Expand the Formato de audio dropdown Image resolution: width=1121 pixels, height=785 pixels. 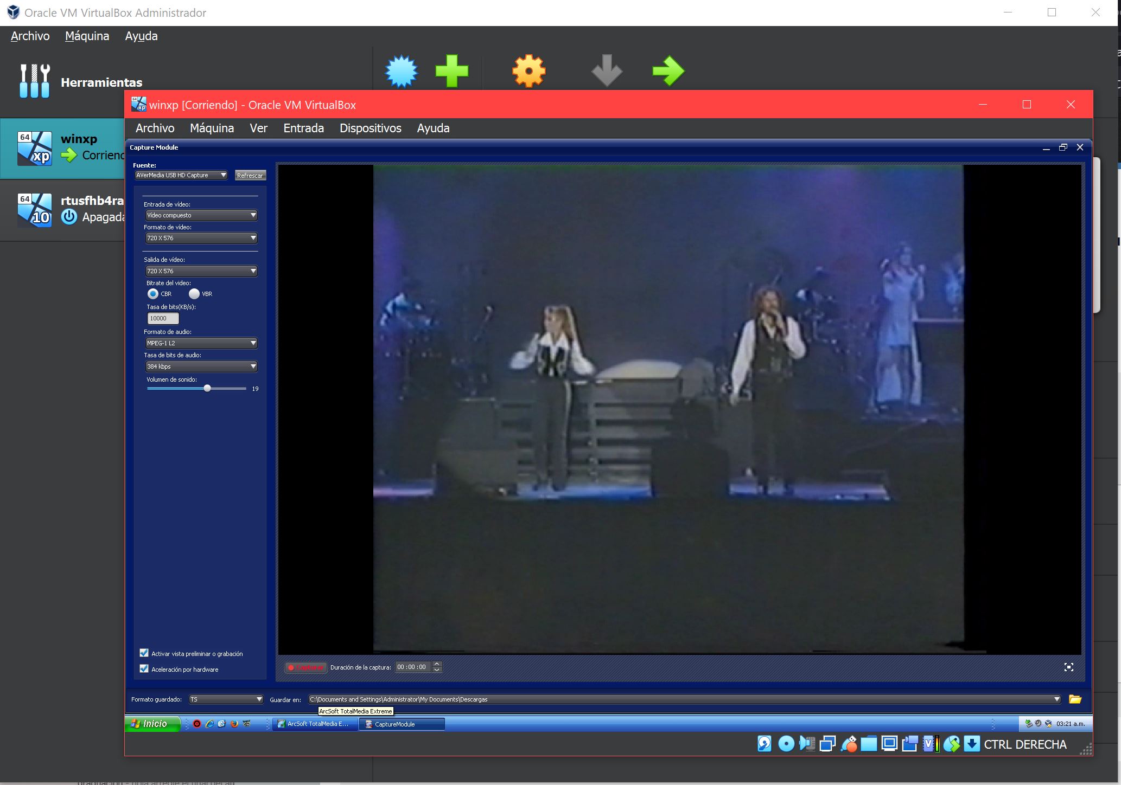point(201,343)
